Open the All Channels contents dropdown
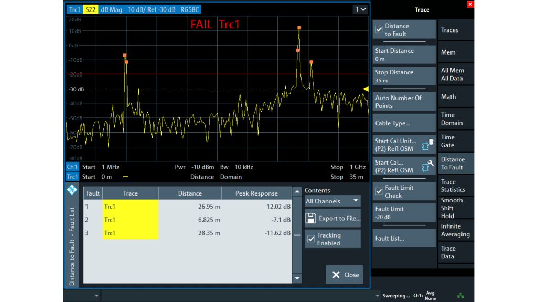The image size is (537, 302). [x=332, y=201]
